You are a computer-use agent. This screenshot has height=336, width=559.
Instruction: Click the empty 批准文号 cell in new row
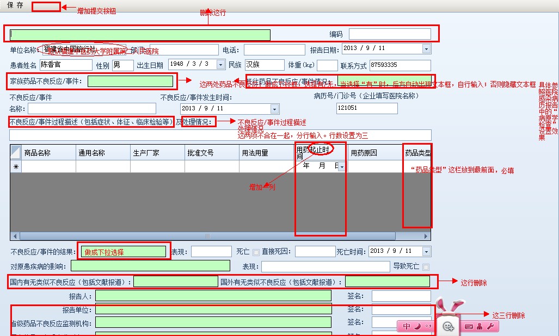(212, 166)
